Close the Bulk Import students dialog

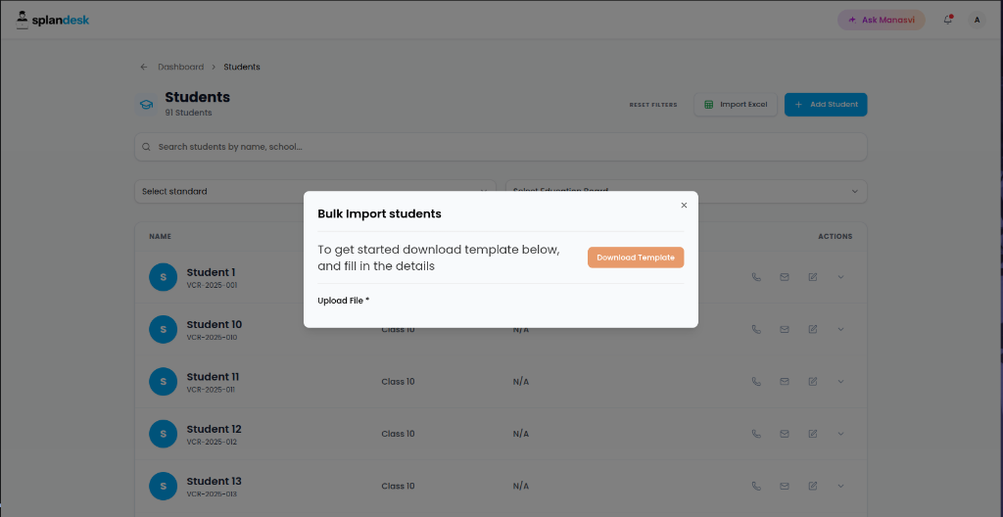tap(684, 206)
